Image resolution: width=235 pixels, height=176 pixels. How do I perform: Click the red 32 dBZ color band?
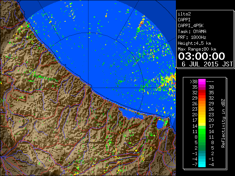click(202, 93)
